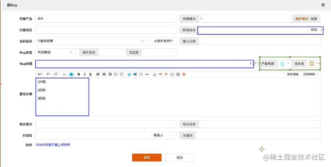The image size is (331, 167).
Task: Click the [步骤] line in editor
Action: (x=42, y=82)
